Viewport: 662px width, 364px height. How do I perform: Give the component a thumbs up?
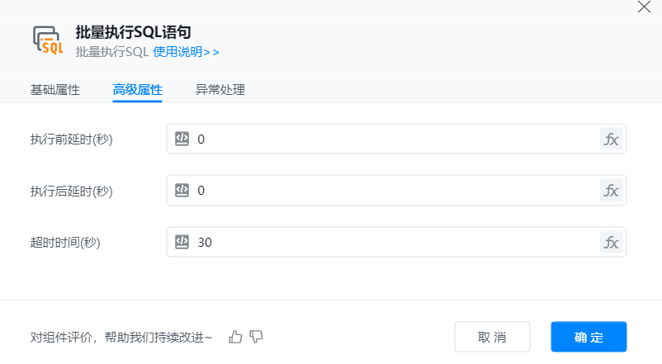coord(236,337)
